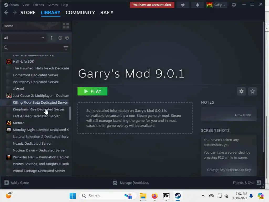The height and width of the screenshot is (202, 269).
Task: Select Half-Life SDK in the list
Action: click(23, 61)
